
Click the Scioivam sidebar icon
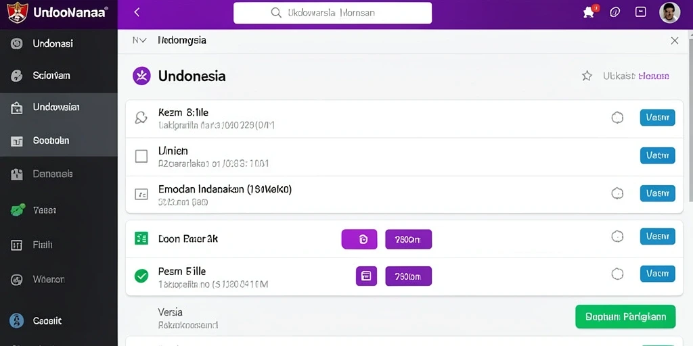click(16, 76)
